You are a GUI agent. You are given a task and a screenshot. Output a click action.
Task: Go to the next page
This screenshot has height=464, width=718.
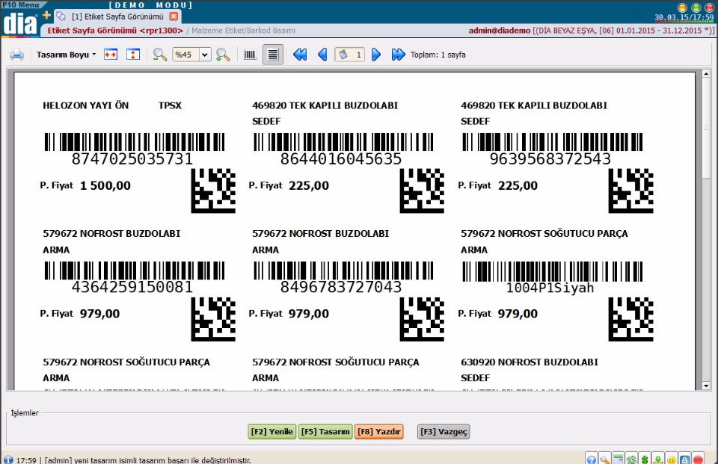[x=376, y=55]
